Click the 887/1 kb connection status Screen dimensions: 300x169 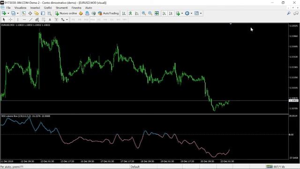(276, 167)
